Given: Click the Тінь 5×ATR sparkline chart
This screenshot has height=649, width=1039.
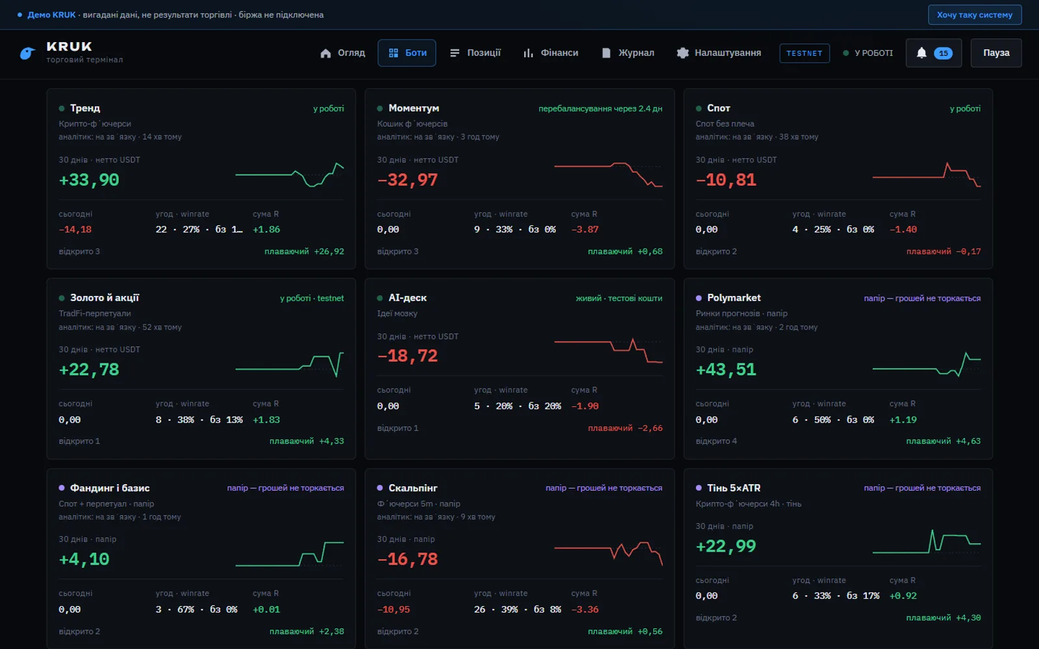Looking at the screenshot, I should [927, 541].
